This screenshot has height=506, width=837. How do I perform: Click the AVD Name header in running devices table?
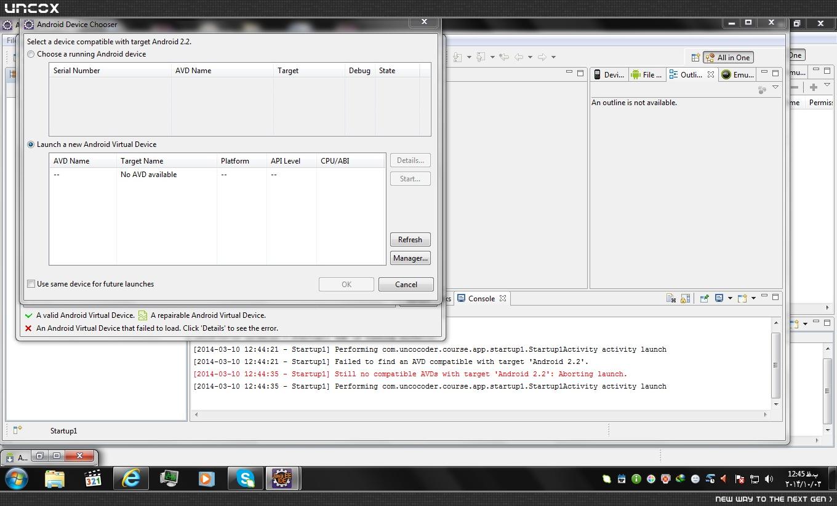click(x=222, y=71)
